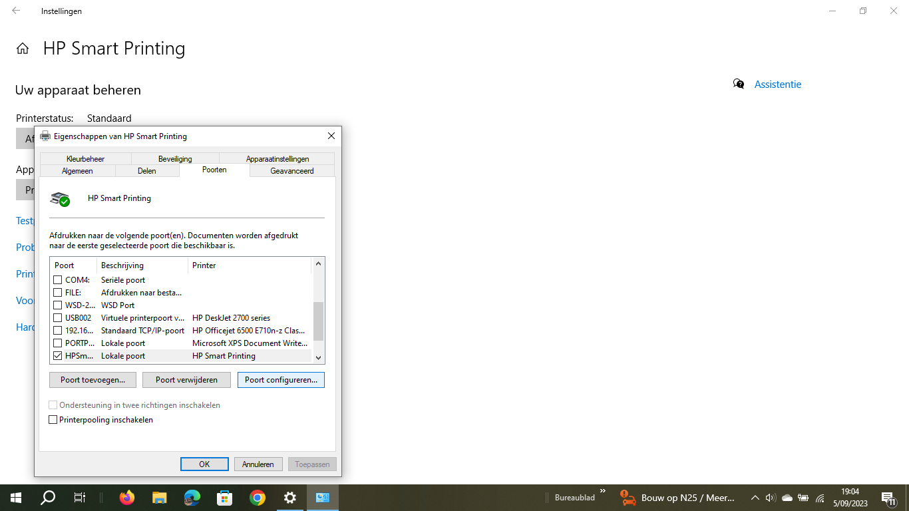Click the battery tray icon
909x511 pixels.
[803, 498]
